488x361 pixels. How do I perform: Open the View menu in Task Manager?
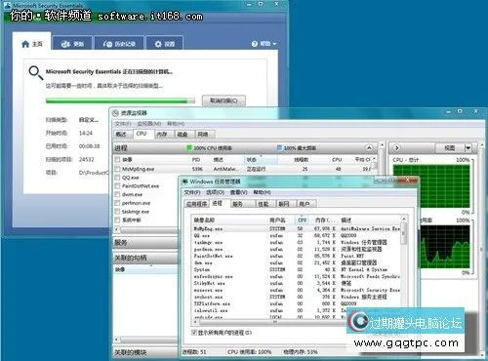coord(238,192)
